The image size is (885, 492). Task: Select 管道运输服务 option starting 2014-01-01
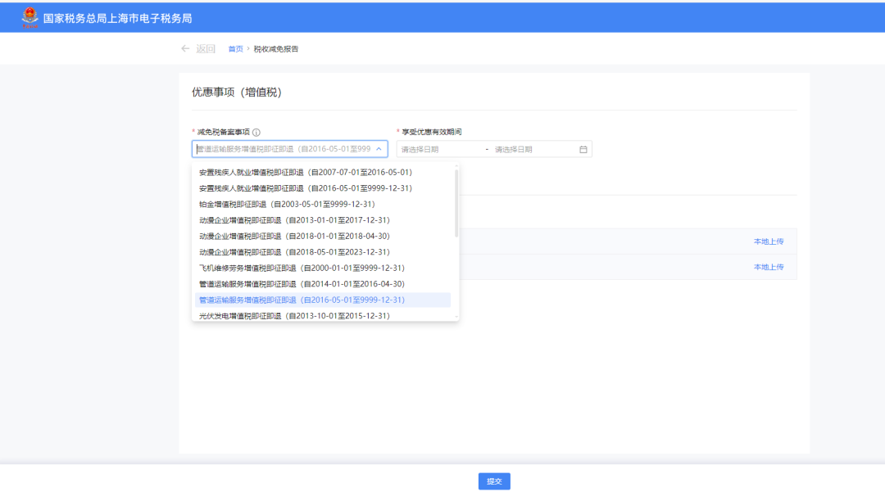point(302,284)
